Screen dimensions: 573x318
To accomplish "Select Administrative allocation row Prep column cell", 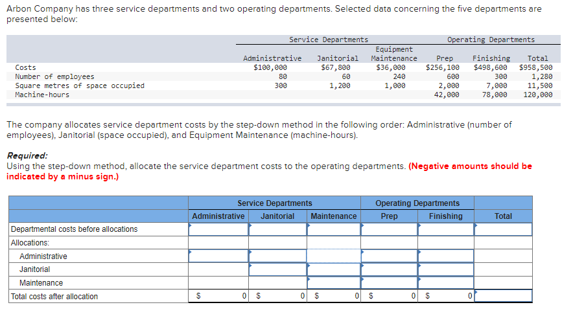I will tap(389, 256).
